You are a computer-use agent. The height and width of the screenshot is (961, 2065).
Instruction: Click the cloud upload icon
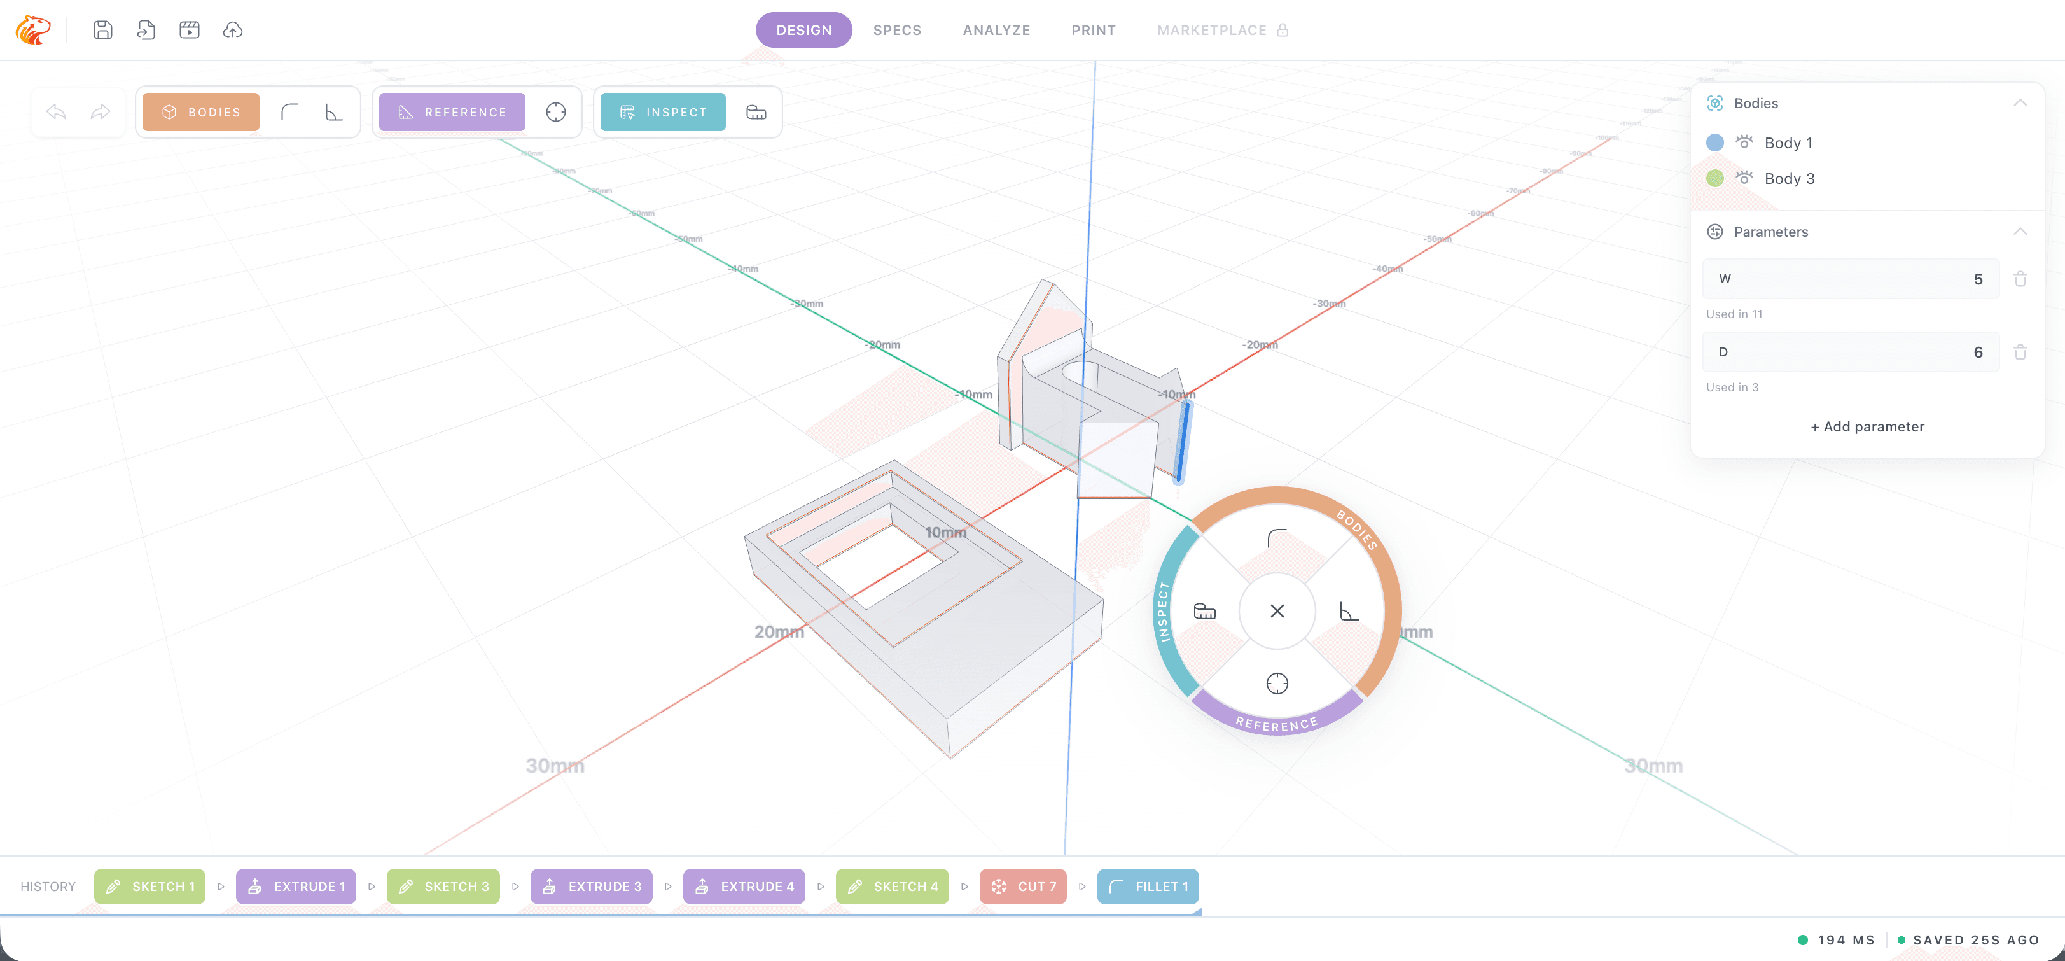(232, 30)
